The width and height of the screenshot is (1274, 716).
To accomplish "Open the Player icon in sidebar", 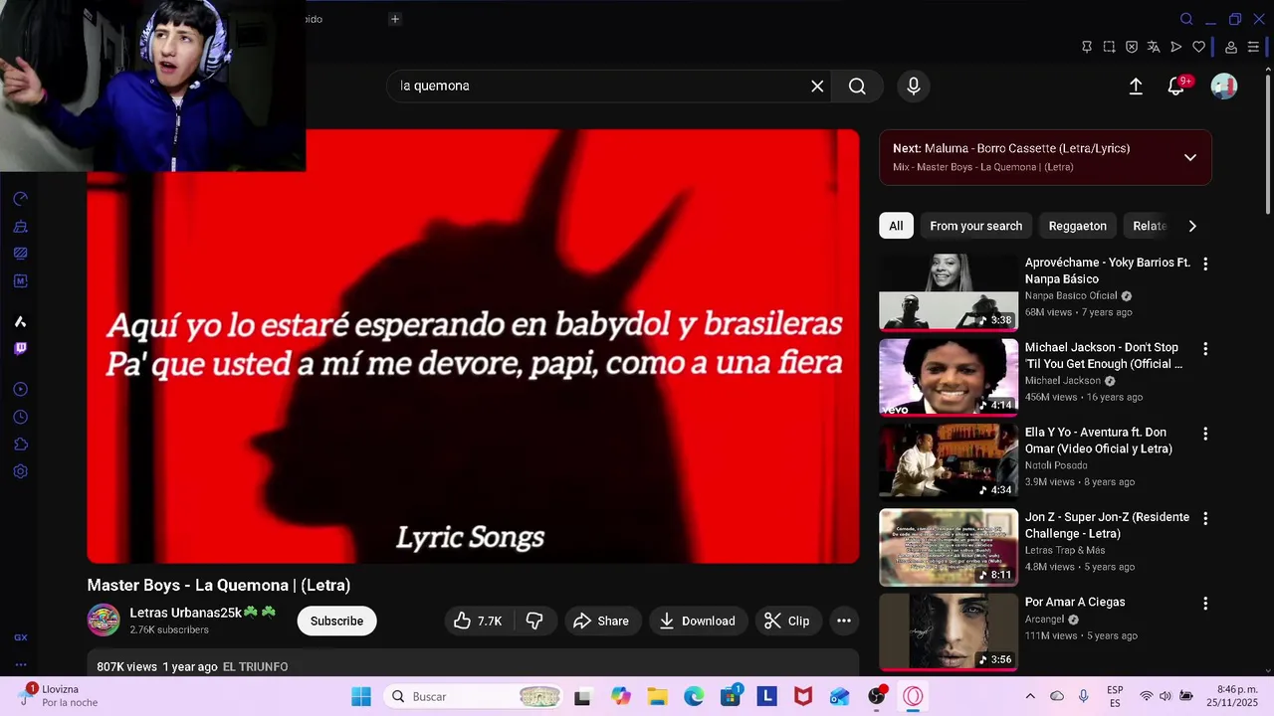I will coord(20,389).
